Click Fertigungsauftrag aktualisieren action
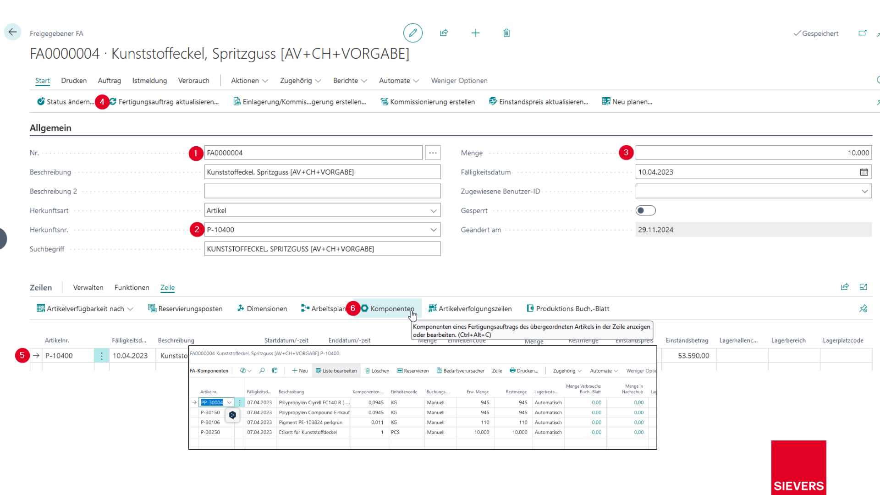 coord(164,102)
